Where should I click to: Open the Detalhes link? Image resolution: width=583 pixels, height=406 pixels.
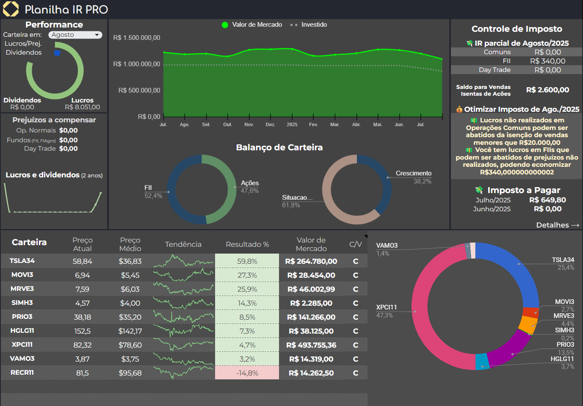[x=558, y=225]
